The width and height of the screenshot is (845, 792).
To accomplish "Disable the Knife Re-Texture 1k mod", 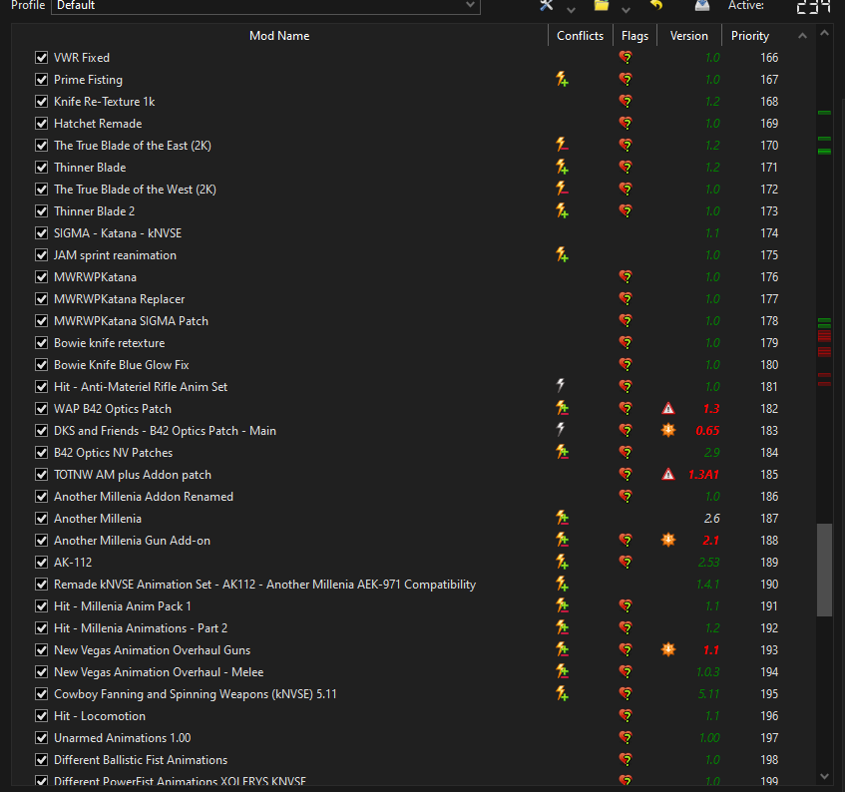I will (42, 102).
